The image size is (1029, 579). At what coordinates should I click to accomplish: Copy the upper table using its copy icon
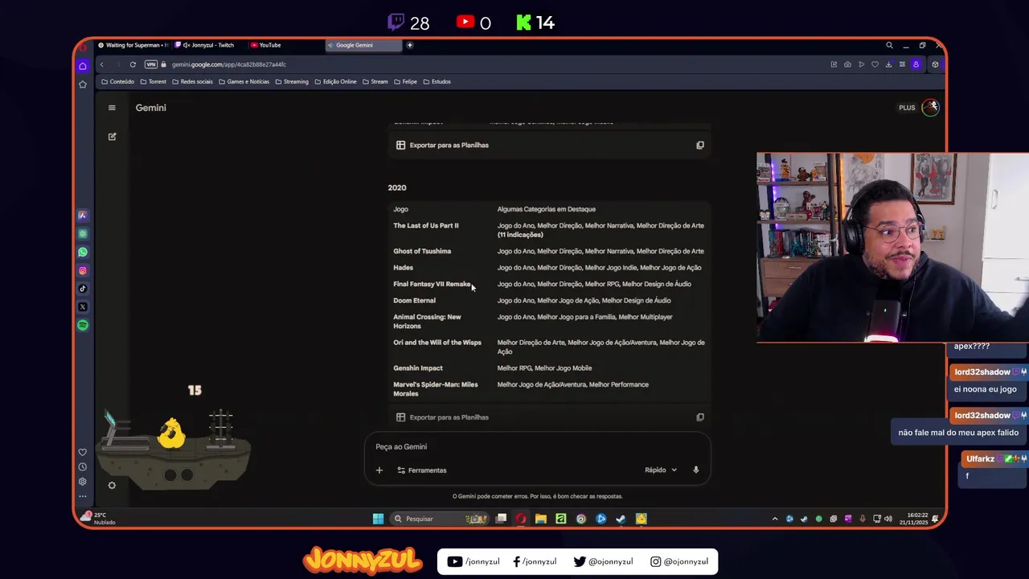[x=700, y=146]
